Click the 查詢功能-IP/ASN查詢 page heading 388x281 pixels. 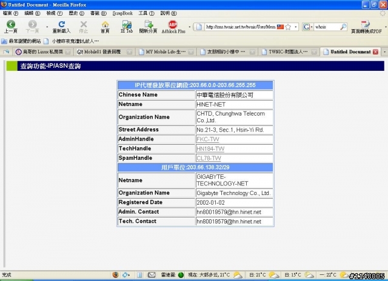coord(50,66)
